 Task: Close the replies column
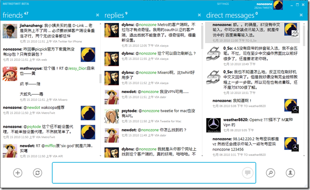click(199, 15)
